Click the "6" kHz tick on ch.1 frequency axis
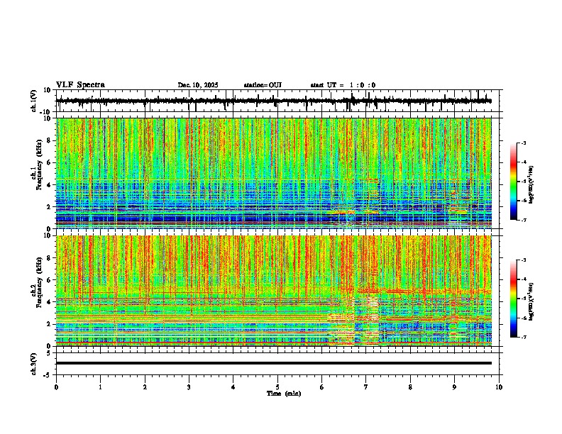This screenshot has height=434, width=562. pyautogui.click(x=49, y=163)
